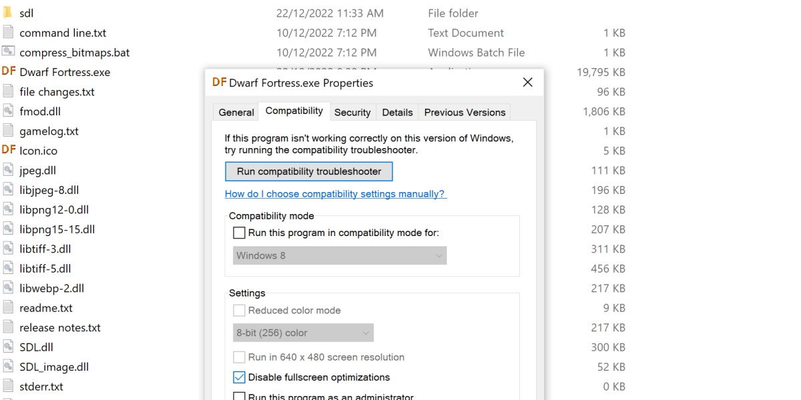Select libtiff-3.dll in the file list

45,249
